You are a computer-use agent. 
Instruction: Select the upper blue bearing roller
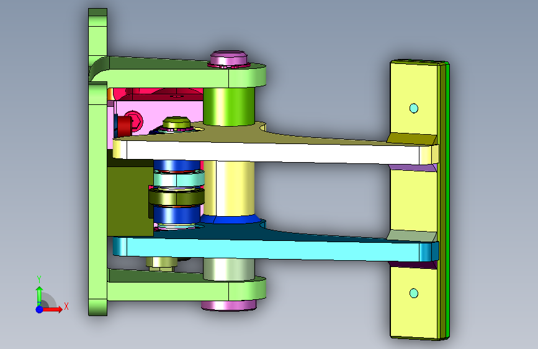[177, 166]
